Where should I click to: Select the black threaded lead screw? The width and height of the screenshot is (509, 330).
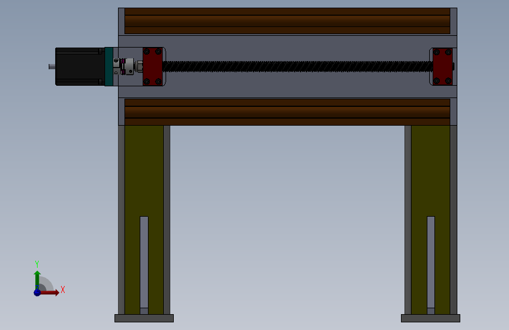coord(297,66)
